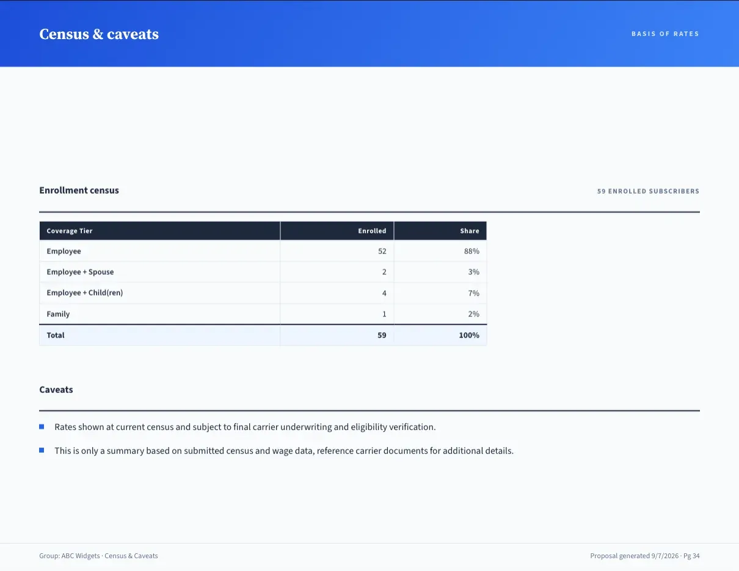Select the 'Family' row label
The height and width of the screenshot is (571, 739).
[58, 314]
